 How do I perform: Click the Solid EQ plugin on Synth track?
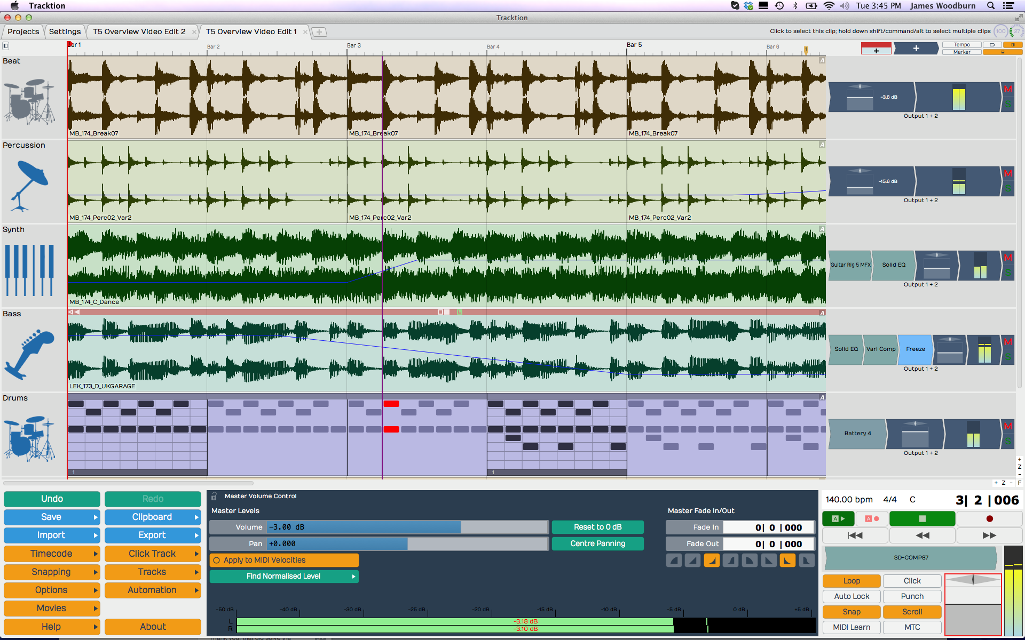coord(894,265)
